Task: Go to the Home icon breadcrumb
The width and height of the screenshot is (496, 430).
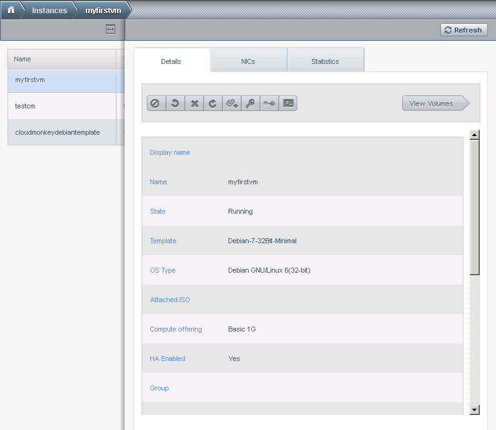Action: (11, 11)
